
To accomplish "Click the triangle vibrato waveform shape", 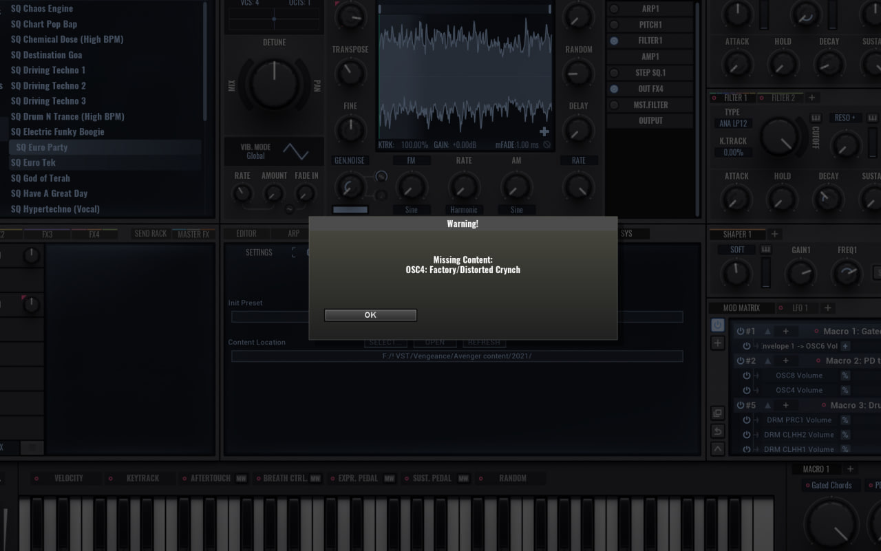I will click(296, 151).
